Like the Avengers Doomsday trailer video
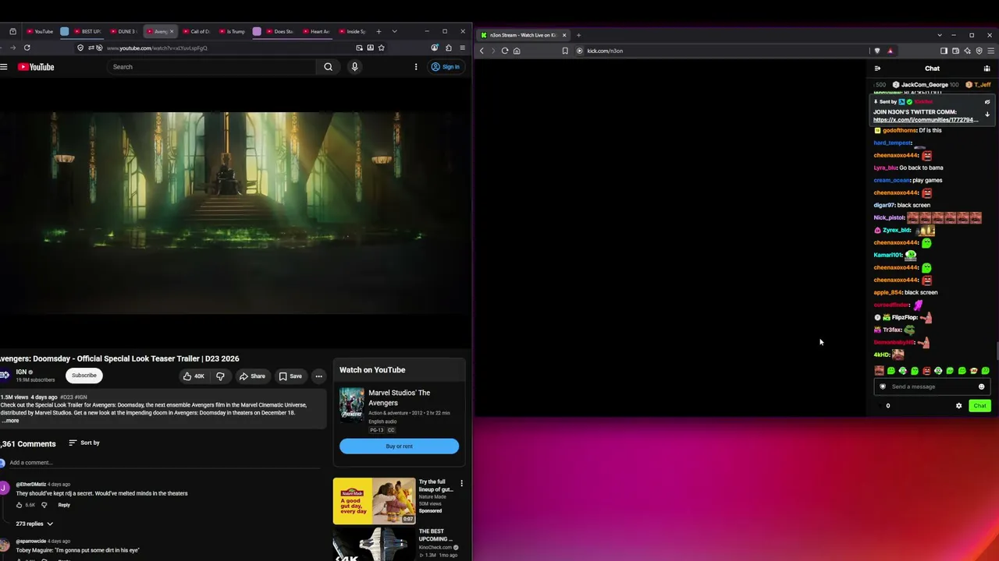The height and width of the screenshot is (561, 999). coord(193,376)
